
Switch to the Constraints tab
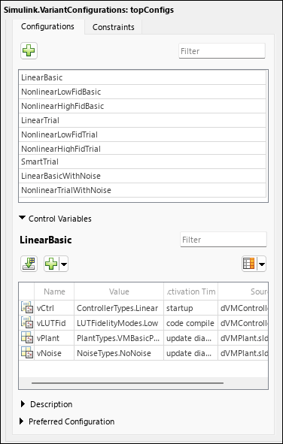point(114,27)
